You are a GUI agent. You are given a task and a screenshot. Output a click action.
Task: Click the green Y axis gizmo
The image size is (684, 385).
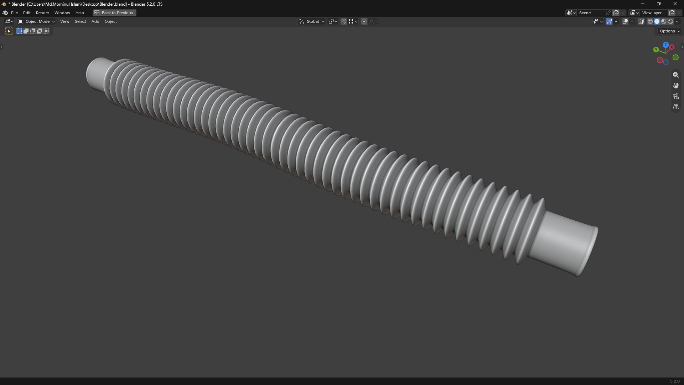(656, 50)
